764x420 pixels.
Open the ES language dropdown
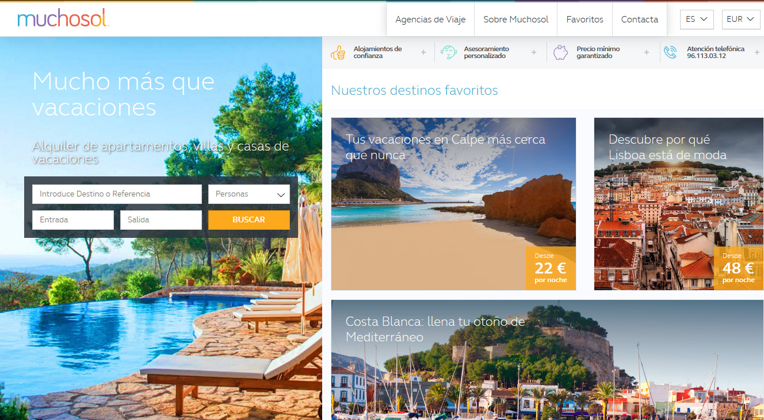pyautogui.click(x=697, y=19)
